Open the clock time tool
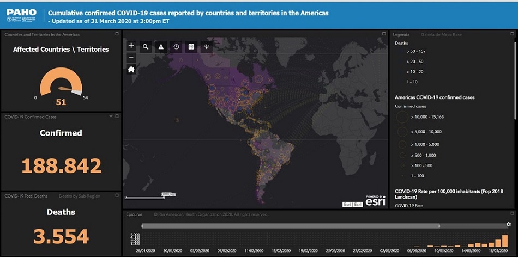 (177, 47)
